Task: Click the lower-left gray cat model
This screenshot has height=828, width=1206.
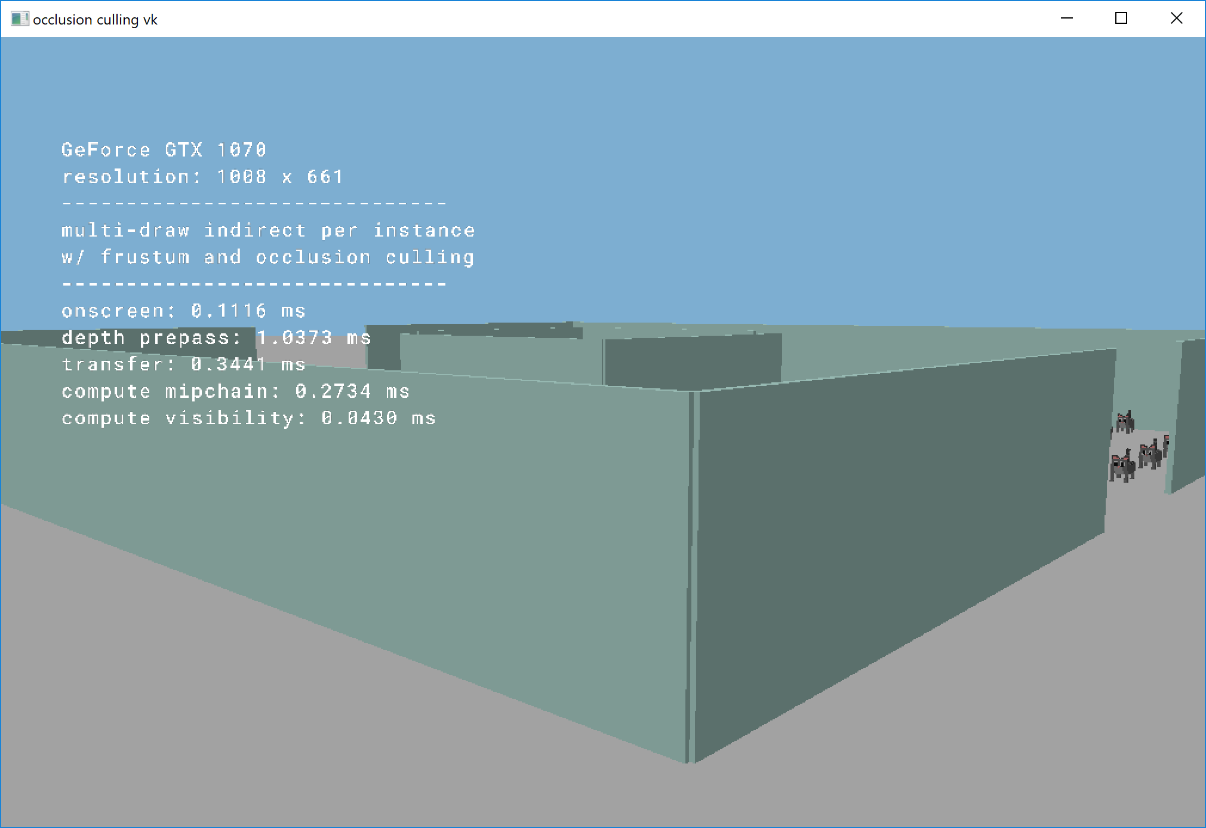Action: (x=1122, y=468)
